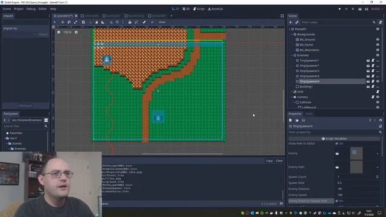The width and height of the screenshot is (386, 217).
Task: Expand the HUD node
Action: (x=292, y=92)
